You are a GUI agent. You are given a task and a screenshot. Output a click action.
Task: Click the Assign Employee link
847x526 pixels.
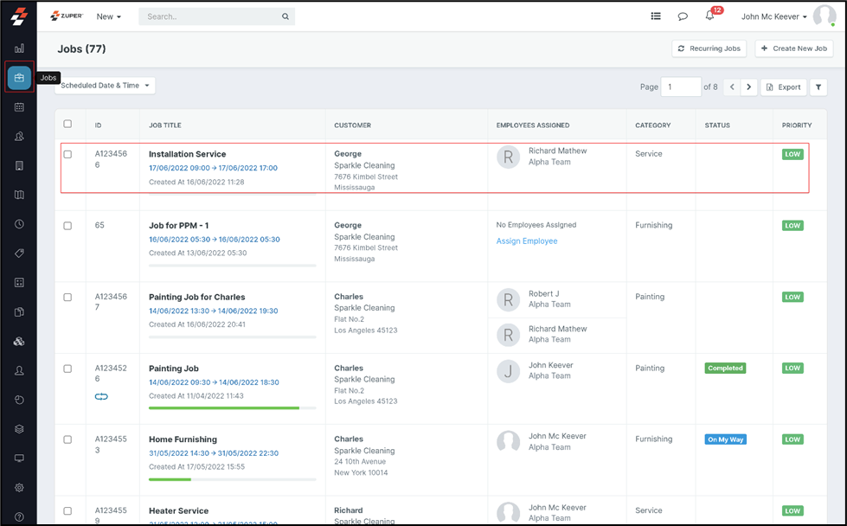[x=527, y=241]
